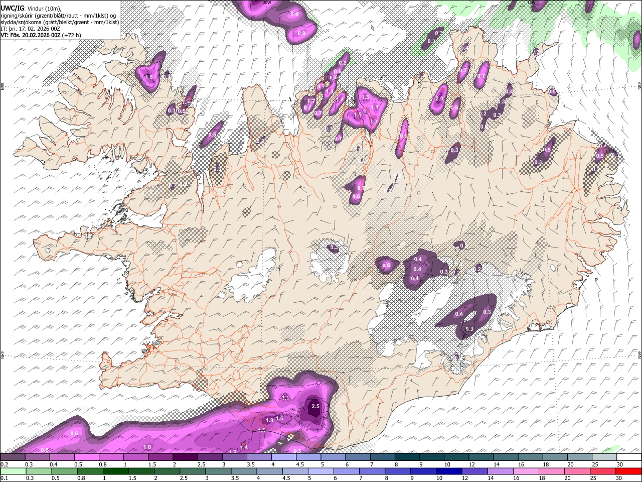Click the palest green 0.1 swatch in rain legend

[x=13, y=471]
